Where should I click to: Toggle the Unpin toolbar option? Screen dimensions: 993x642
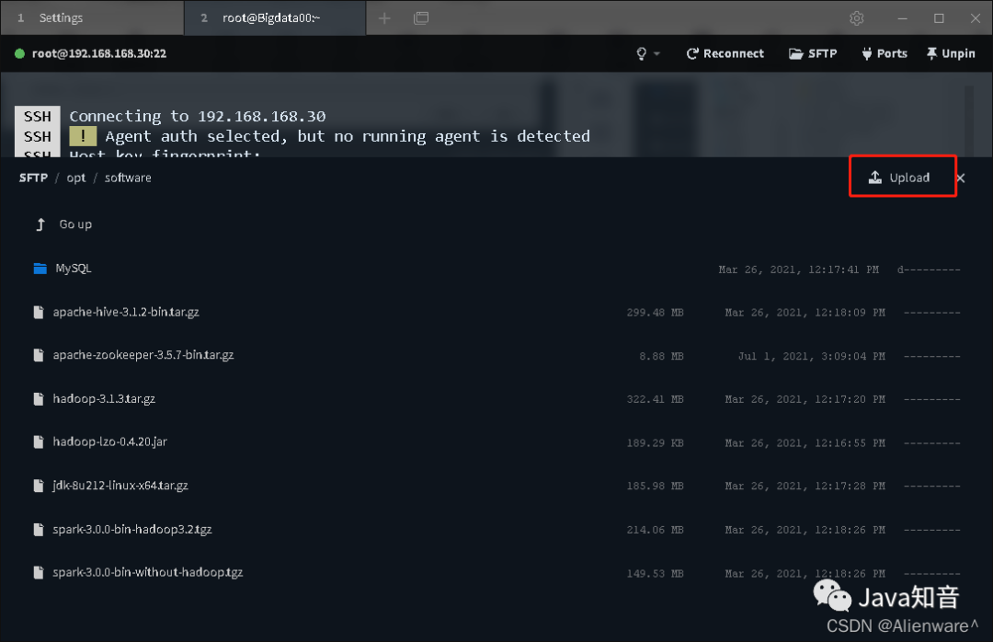951,54
